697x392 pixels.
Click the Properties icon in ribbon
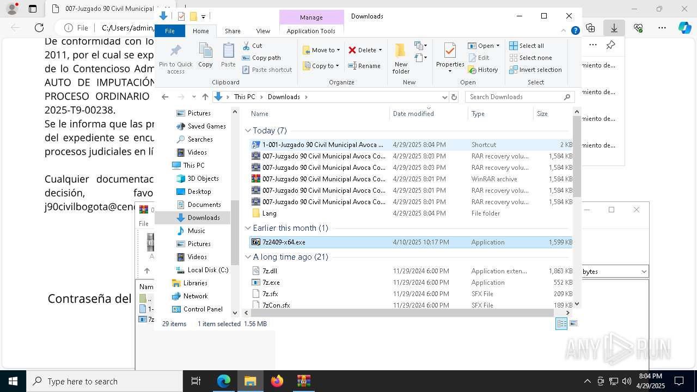pyautogui.click(x=450, y=51)
